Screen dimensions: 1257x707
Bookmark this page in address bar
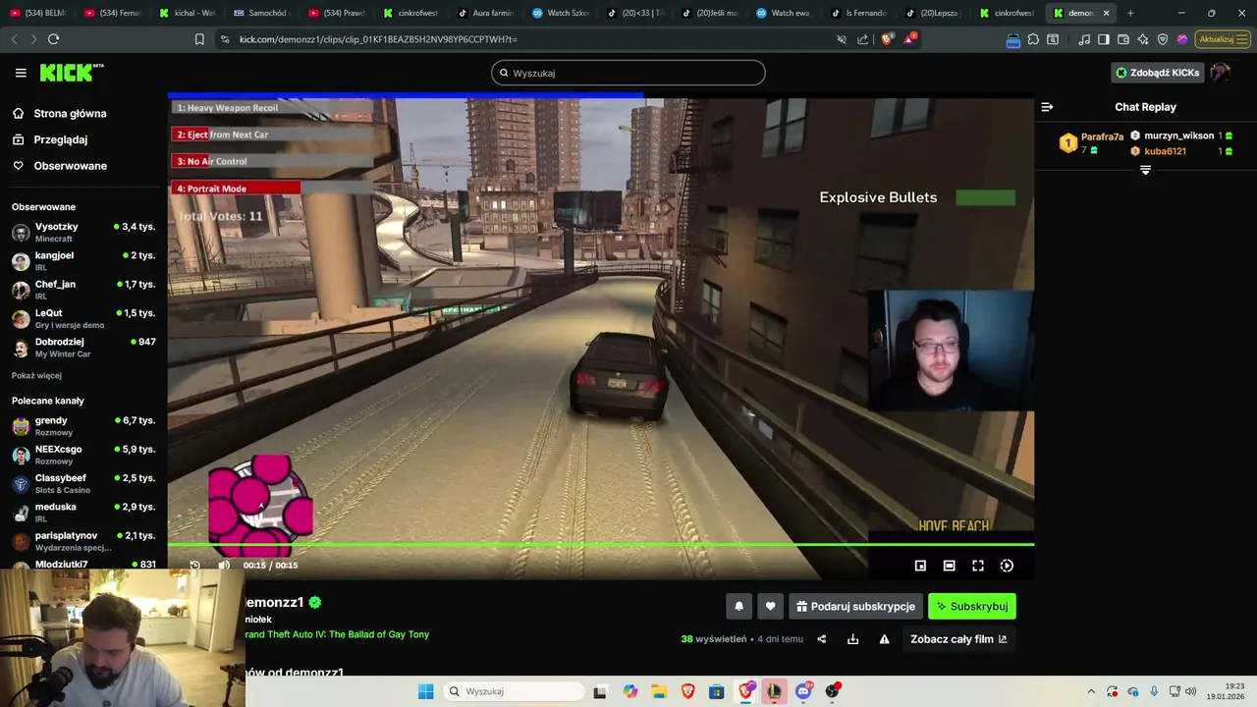pos(199,39)
